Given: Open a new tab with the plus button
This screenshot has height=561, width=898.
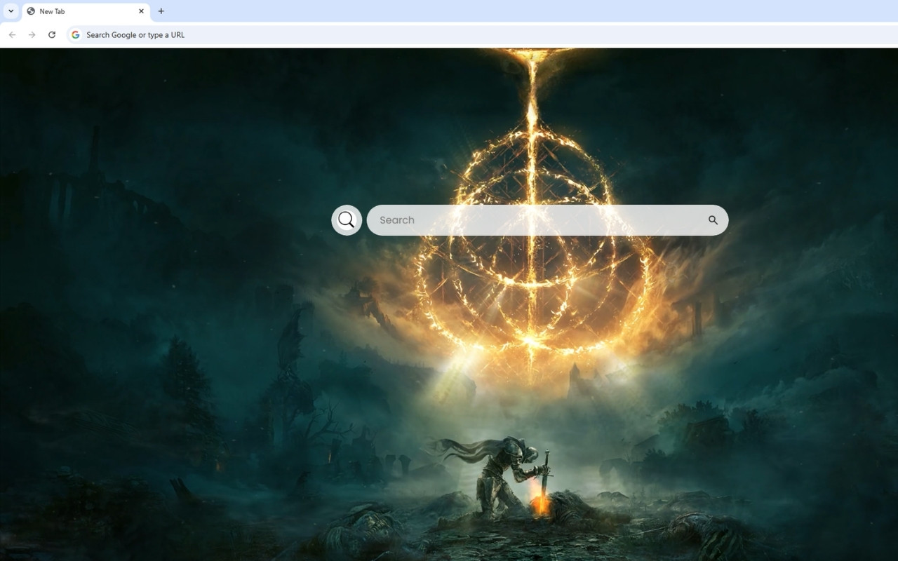Looking at the screenshot, I should (x=161, y=11).
